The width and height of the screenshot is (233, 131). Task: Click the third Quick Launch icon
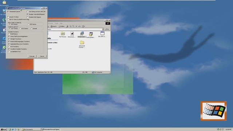point(15,130)
